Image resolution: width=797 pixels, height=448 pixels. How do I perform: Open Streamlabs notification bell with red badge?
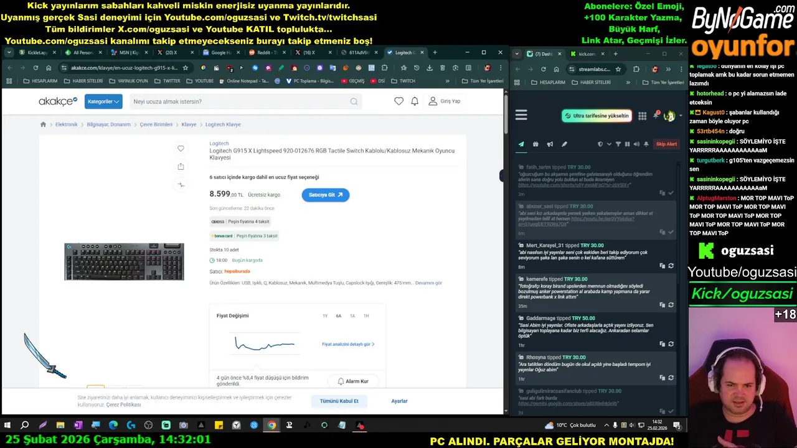pyautogui.click(x=656, y=115)
